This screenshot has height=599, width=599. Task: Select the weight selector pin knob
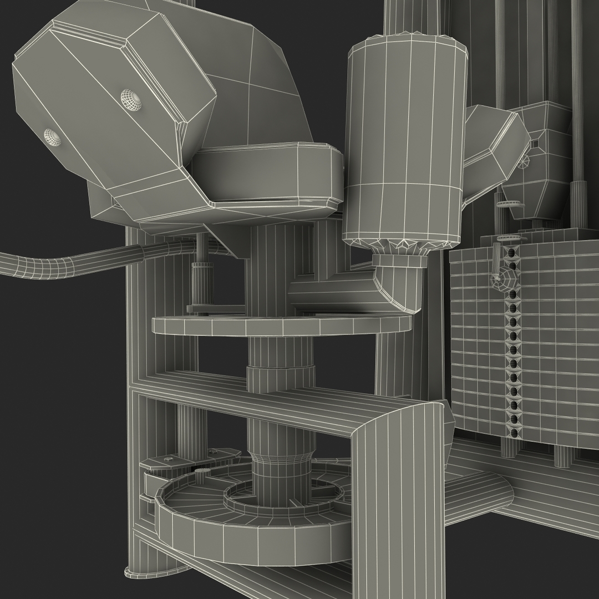click(x=503, y=281)
